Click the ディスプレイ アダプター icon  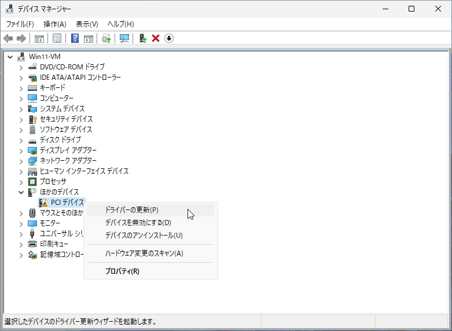(x=32, y=150)
